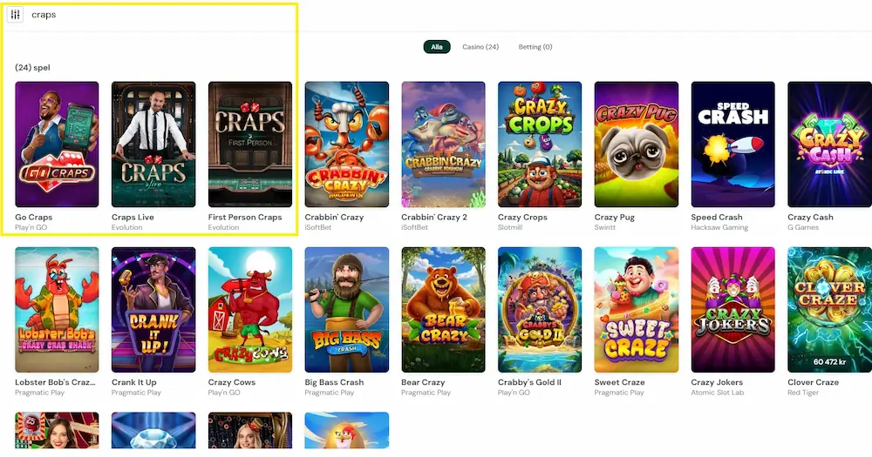Click the 'Crazy Jokers' title text
Viewport: 872px width, 457px height.
coord(717,382)
